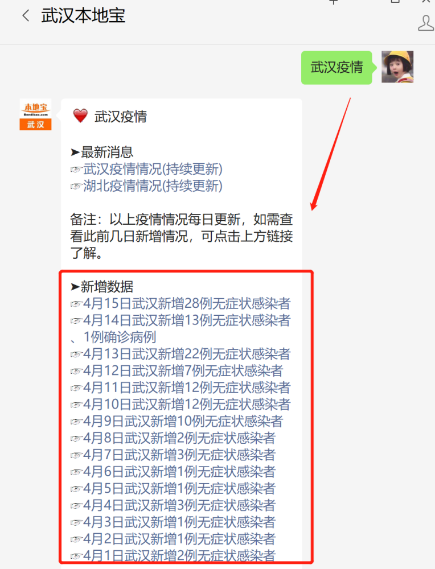Open the 4月12日 新增7例 link
Image resolution: width=435 pixels, height=569 pixels.
[183, 370]
